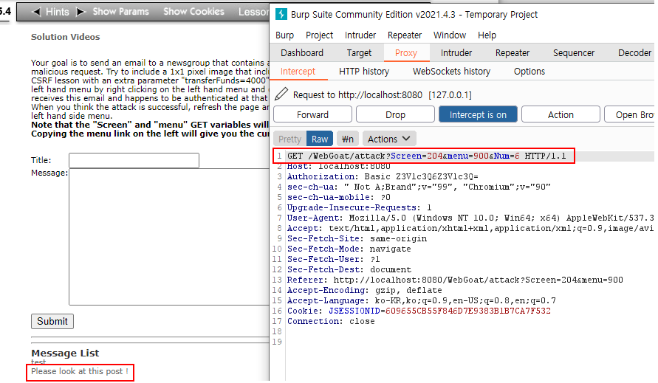This screenshot has height=383, width=658.
Task: Click the Sec-Fetch-Dest header line
Action: [349, 269]
